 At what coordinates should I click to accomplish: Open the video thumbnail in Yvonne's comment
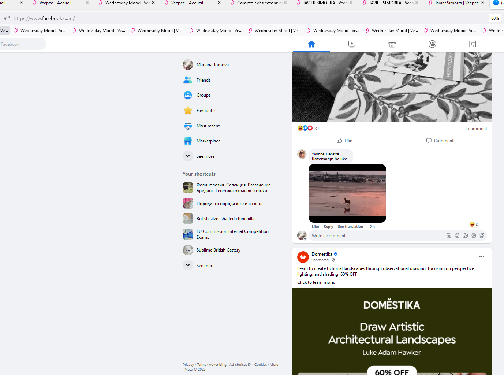(347, 193)
